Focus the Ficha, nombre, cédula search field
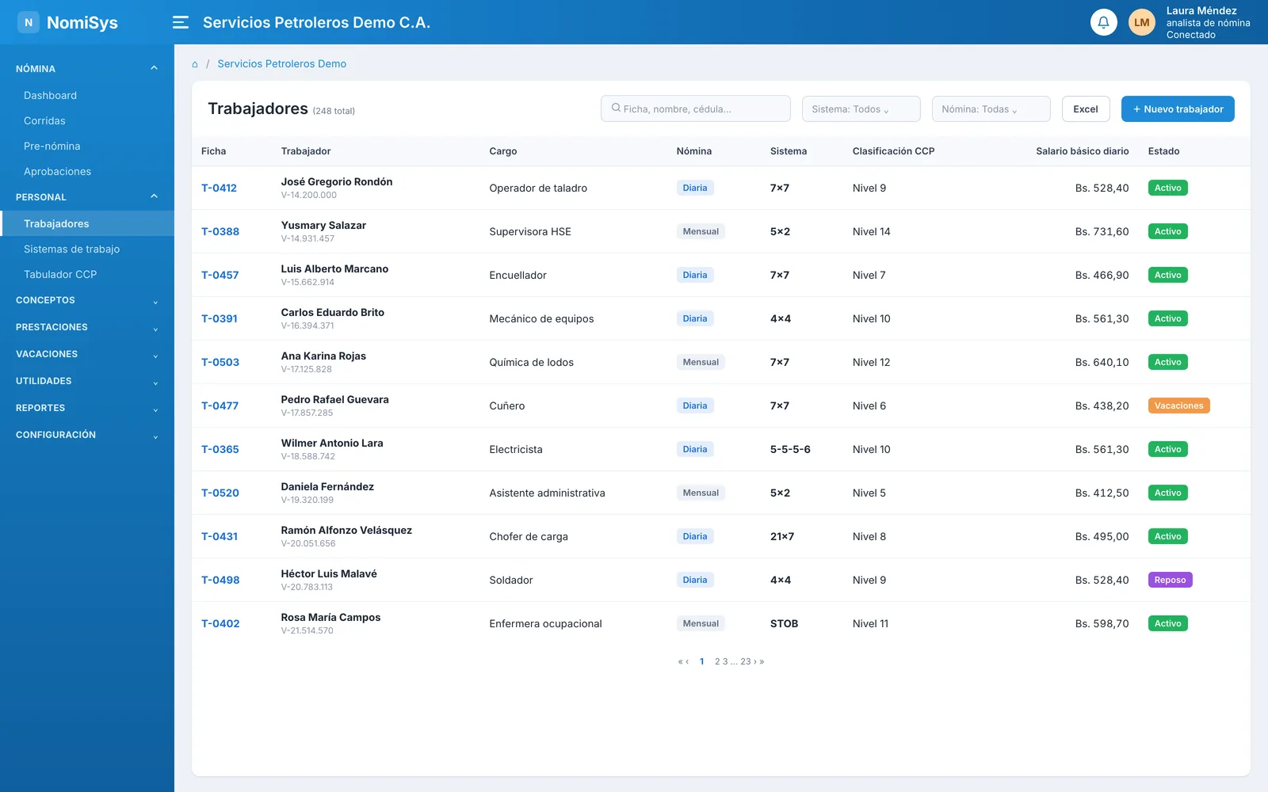 [696, 109]
